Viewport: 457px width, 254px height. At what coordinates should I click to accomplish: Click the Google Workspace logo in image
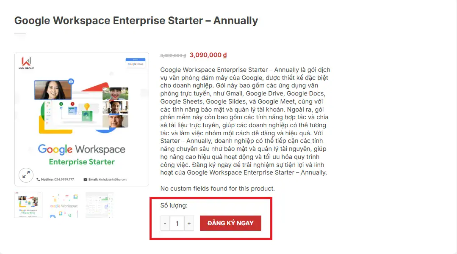82,149
